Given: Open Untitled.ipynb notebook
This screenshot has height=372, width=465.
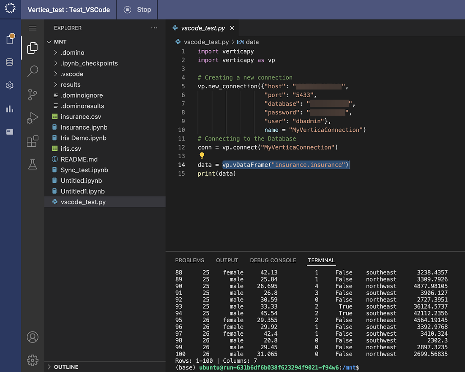Looking at the screenshot, I should (81, 180).
